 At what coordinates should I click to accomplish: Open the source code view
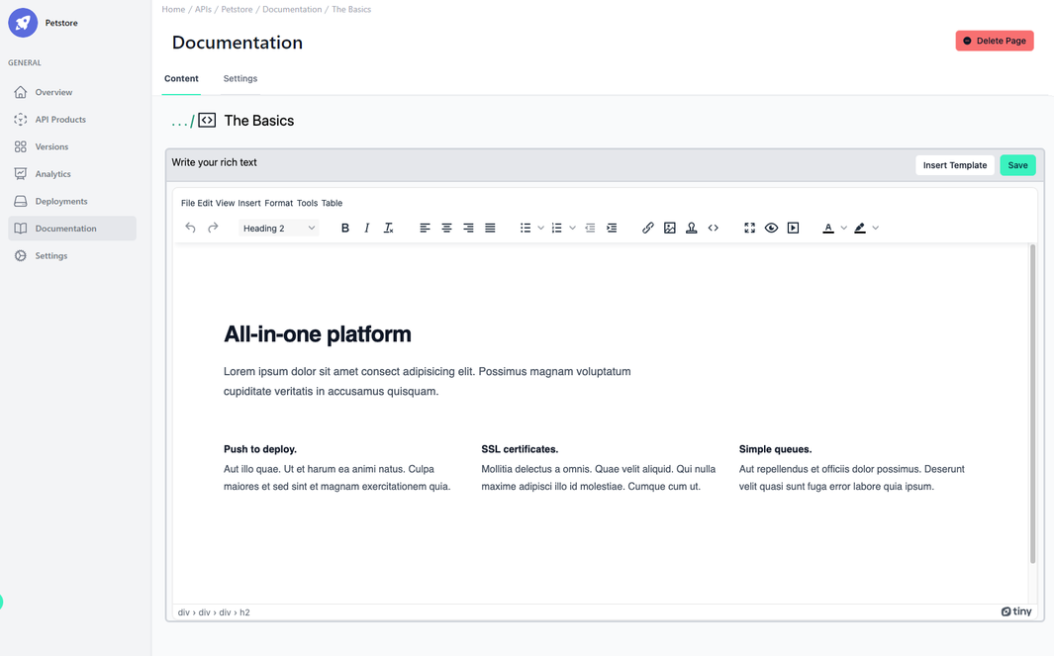[x=714, y=228]
